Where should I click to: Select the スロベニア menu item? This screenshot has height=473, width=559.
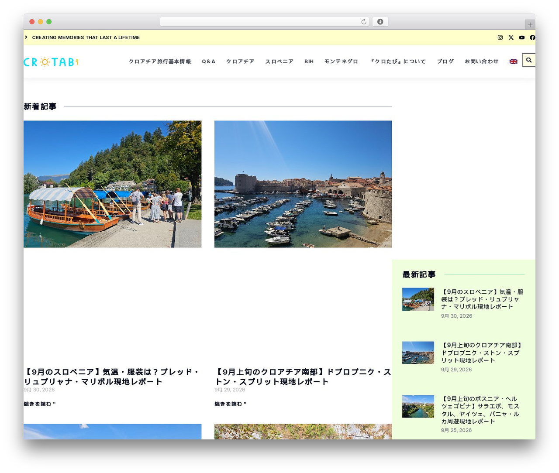pyautogui.click(x=279, y=62)
